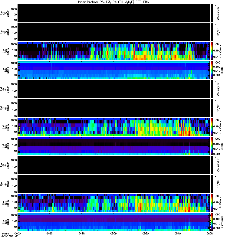Click the nT²/Hz unit label of tha scm3
Image resolution: width=227 pixels, height=242 pixels.
coord(218,32)
